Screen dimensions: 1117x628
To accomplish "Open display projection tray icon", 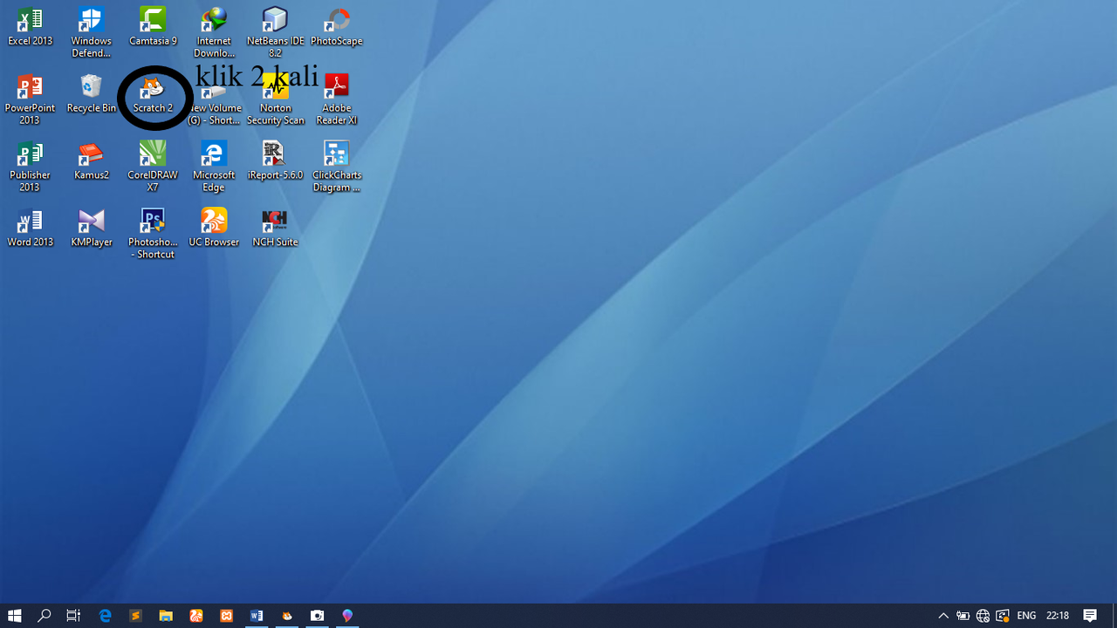I will (x=1003, y=616).
